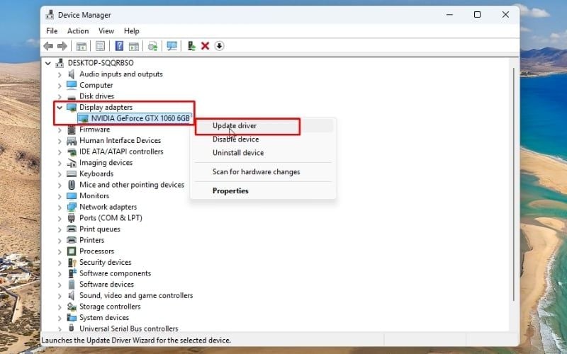This screenshot has width=567, height=354.
Task: Select the 'Print queues' tree label
Action: pyautogui.click(x=100, y=229)
